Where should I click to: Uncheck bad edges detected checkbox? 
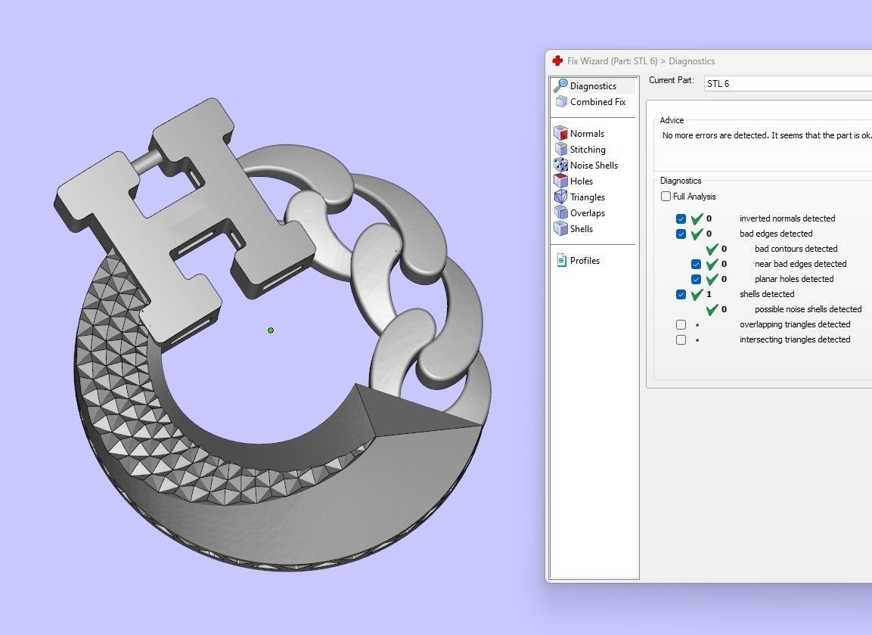[681, 234]
